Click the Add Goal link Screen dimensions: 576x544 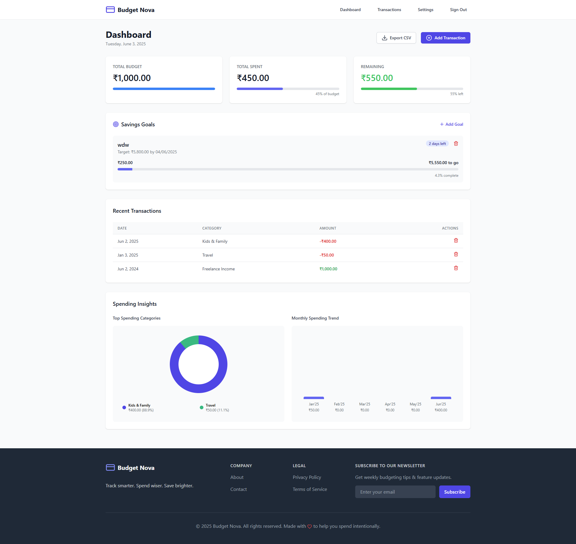coord(451,124)
